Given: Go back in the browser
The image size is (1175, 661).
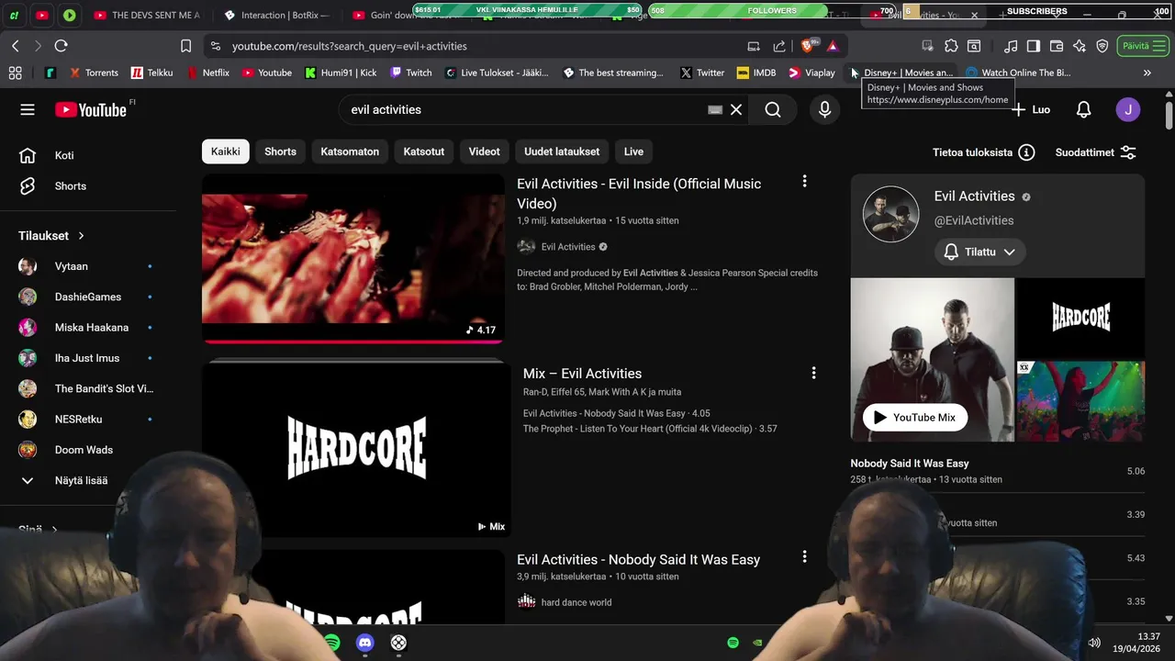Looking at the screenshot, I should (16, 46).
